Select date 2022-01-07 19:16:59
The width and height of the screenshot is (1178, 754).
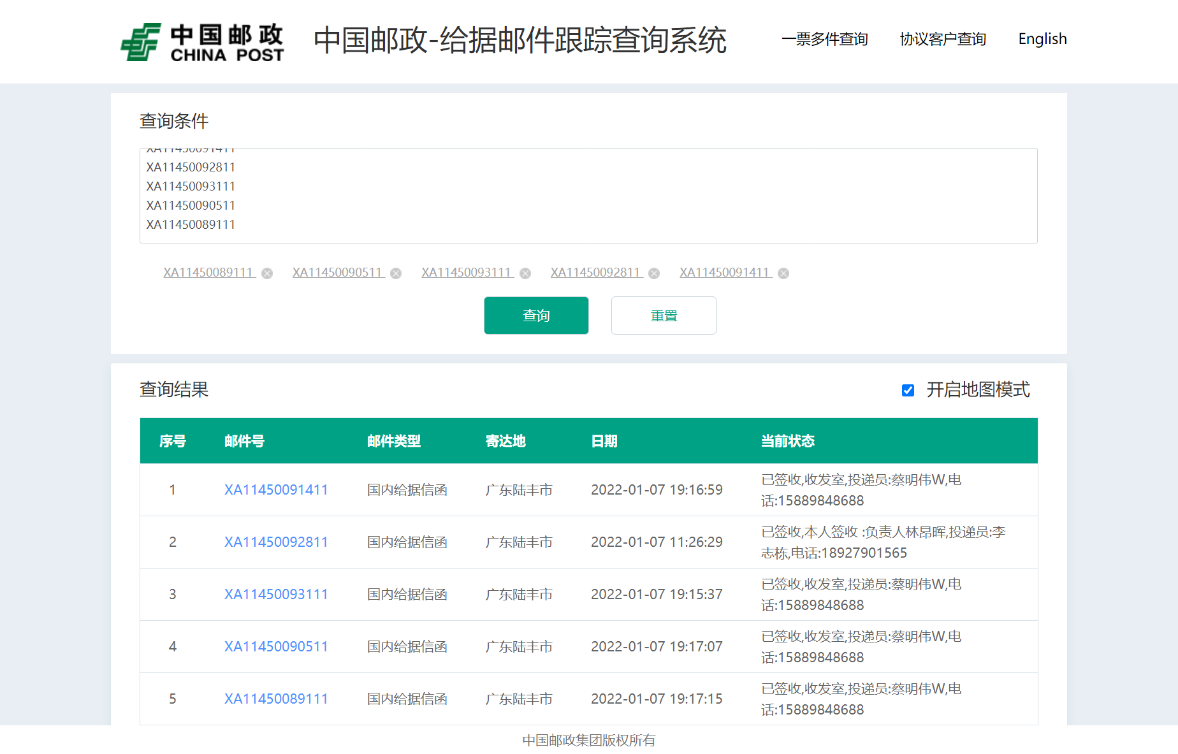pos(657,489)
